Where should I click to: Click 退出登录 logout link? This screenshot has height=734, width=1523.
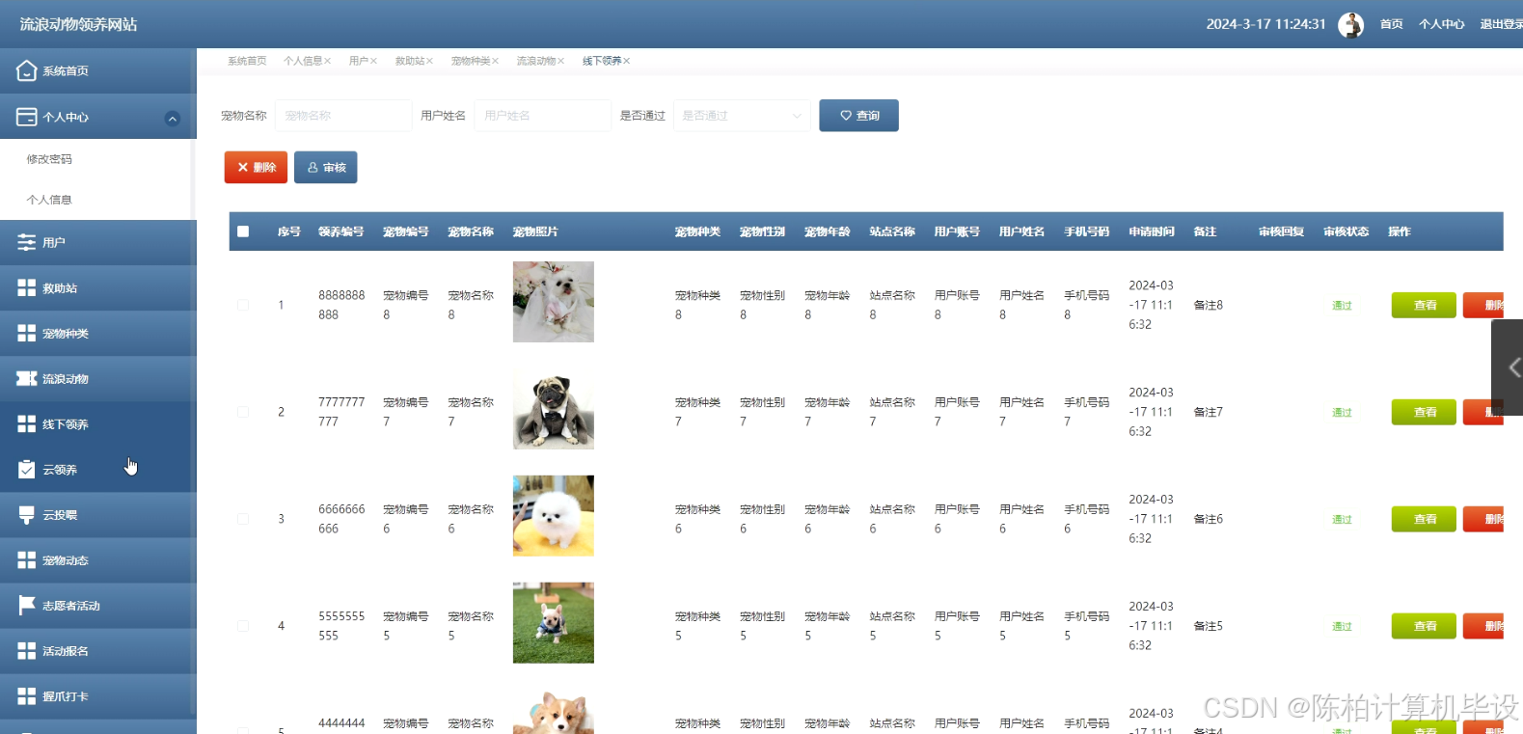tap(1501, 24)
